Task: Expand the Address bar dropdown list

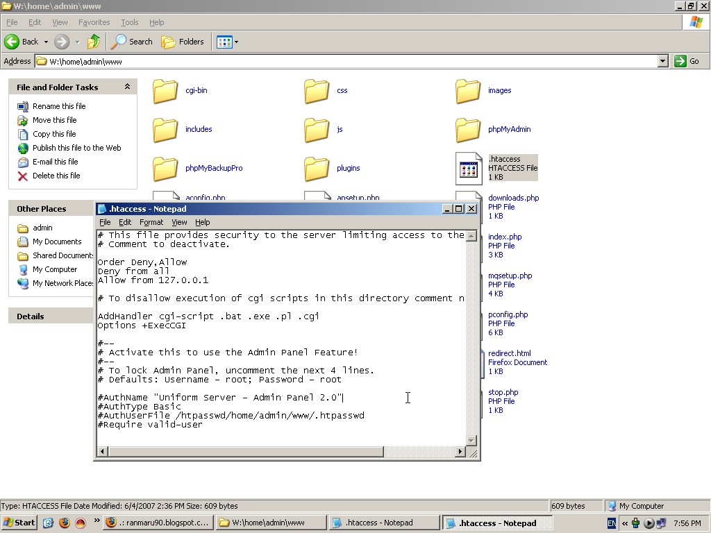Action: coord(663,61)
